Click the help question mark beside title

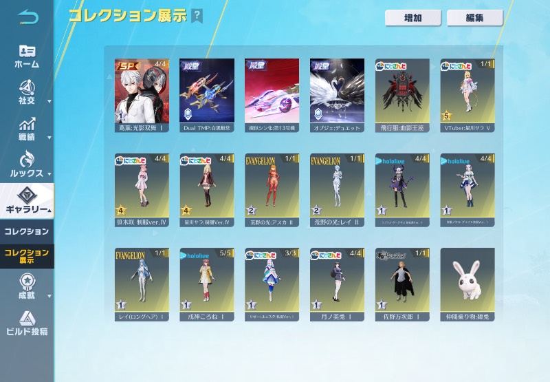coord(197,16)
